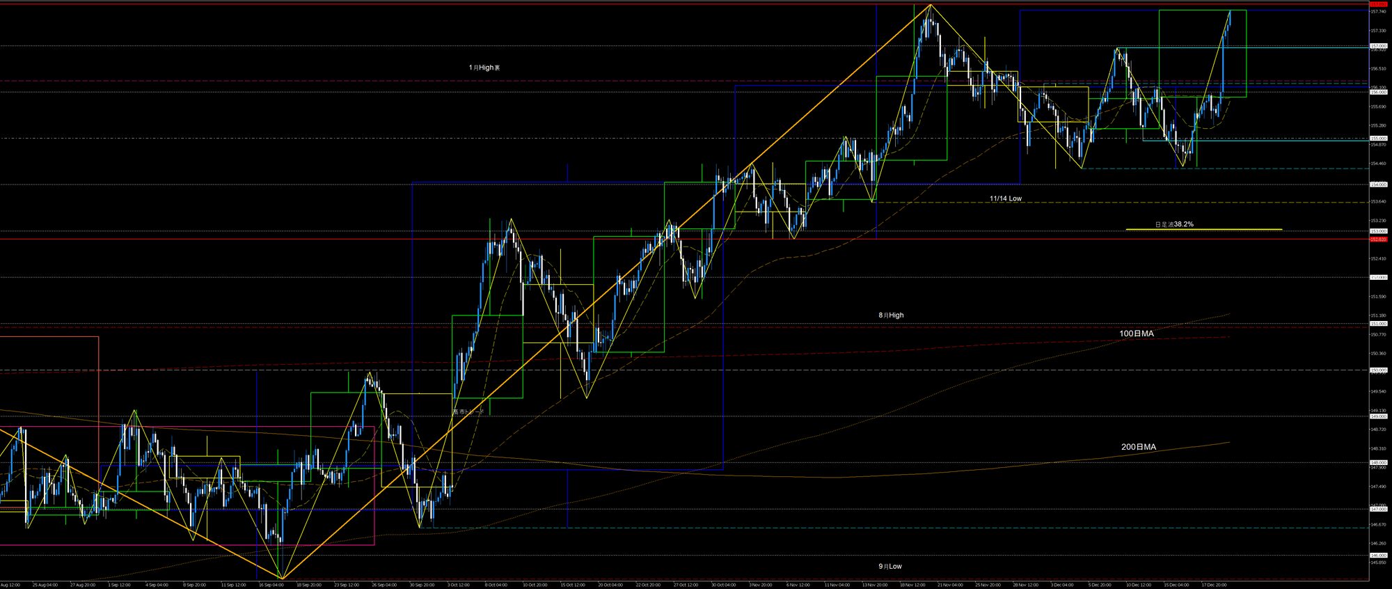The image size is (1392, 589).
Task: Click the 100日MA chart label
Action: [x=1136, y=333]
